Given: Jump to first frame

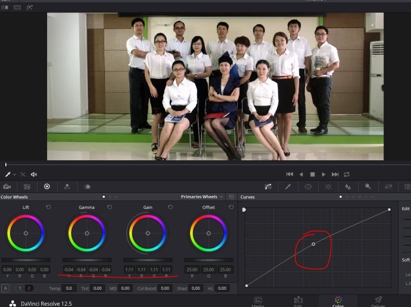Looking at the screenshot, I should [x=289, y=174].
